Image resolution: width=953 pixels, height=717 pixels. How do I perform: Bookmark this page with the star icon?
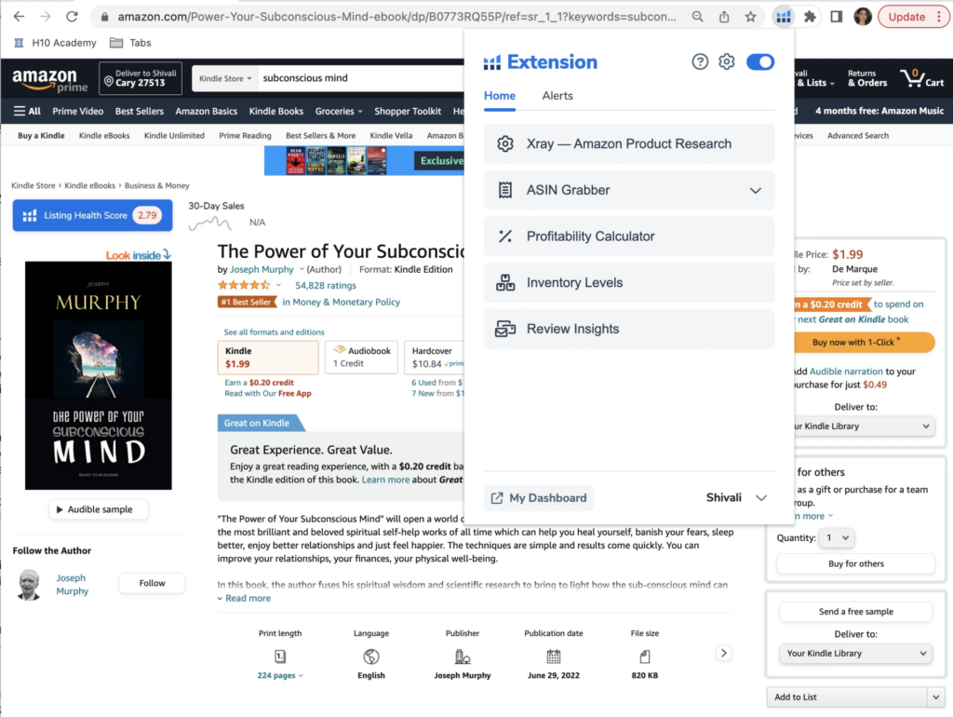click(751, 17)
